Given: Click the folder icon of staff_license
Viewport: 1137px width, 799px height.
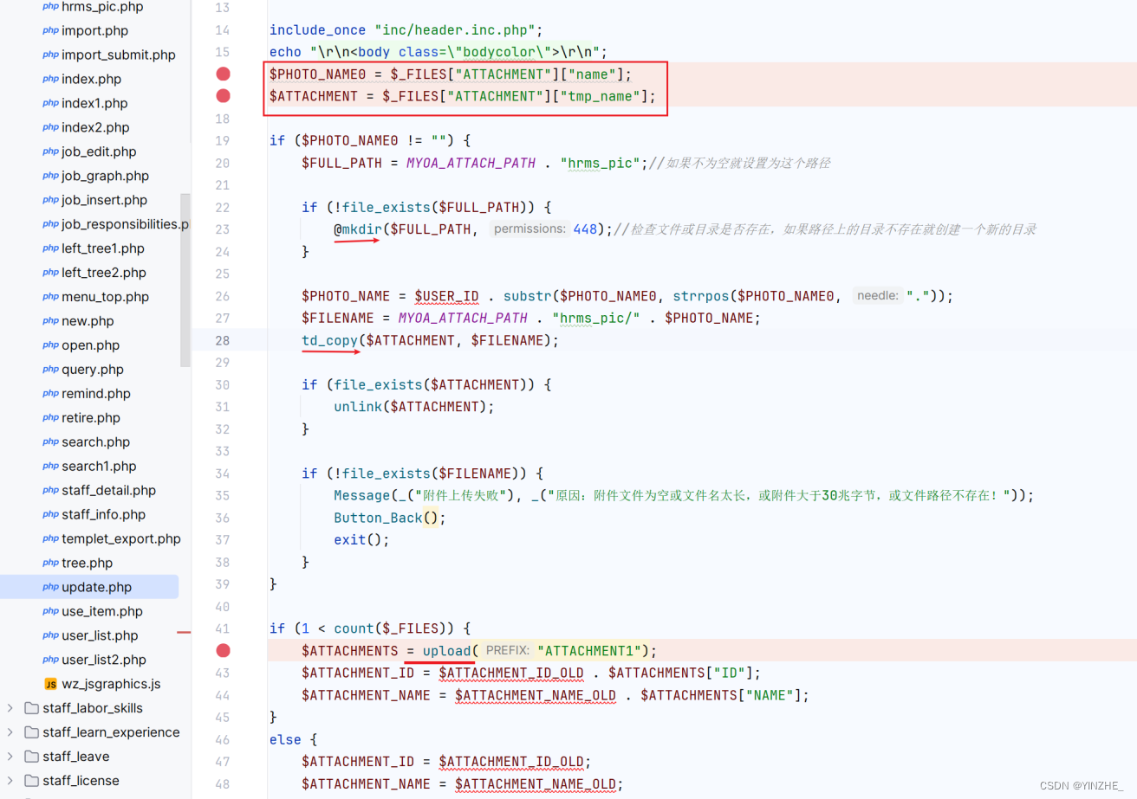Looking at the screenshot, I should (x=31, y=781).
